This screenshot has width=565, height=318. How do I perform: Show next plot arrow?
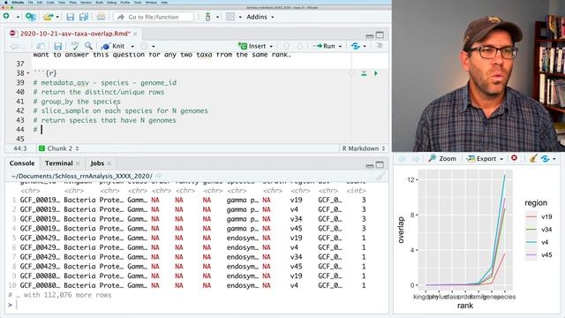click(416, 159)
